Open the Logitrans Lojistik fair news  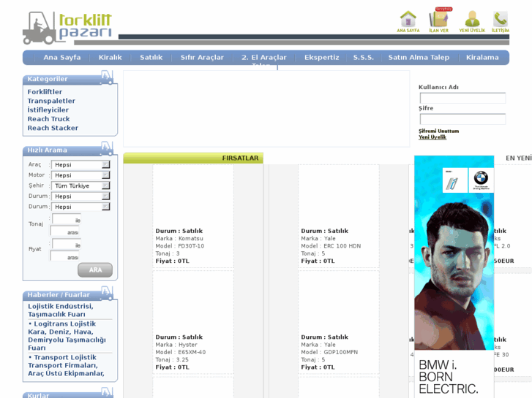coord(67,336)
